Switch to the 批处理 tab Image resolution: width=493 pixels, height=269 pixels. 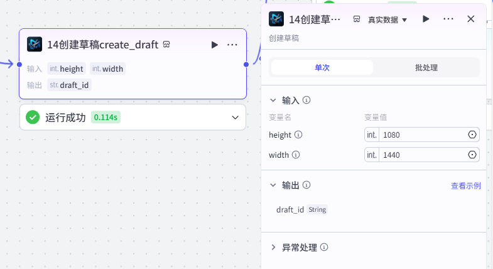426,68
